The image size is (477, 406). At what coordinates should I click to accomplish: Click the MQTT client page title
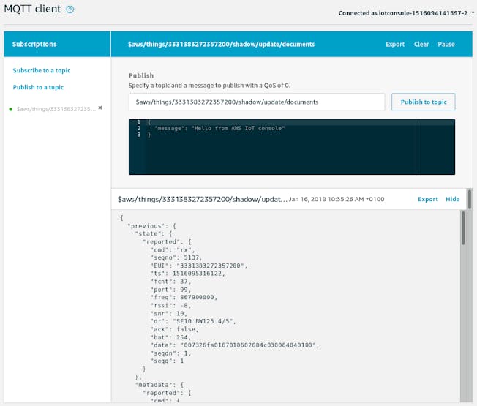[x=32, y=9]
